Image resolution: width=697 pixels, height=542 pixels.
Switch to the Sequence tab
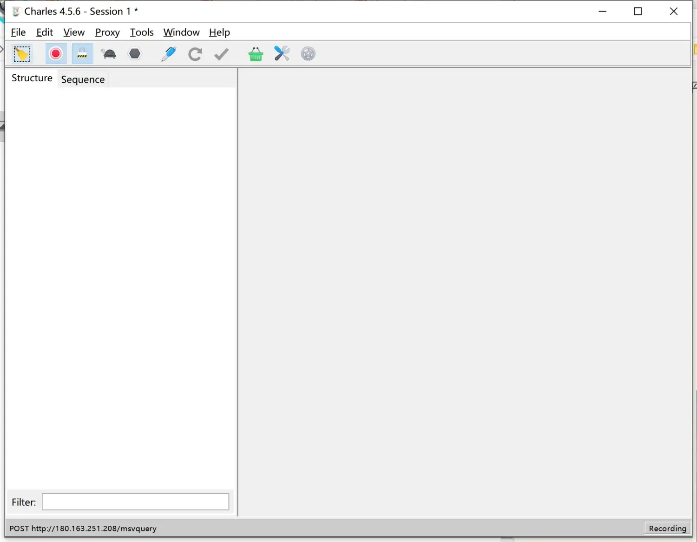click(x=83, y=79)
